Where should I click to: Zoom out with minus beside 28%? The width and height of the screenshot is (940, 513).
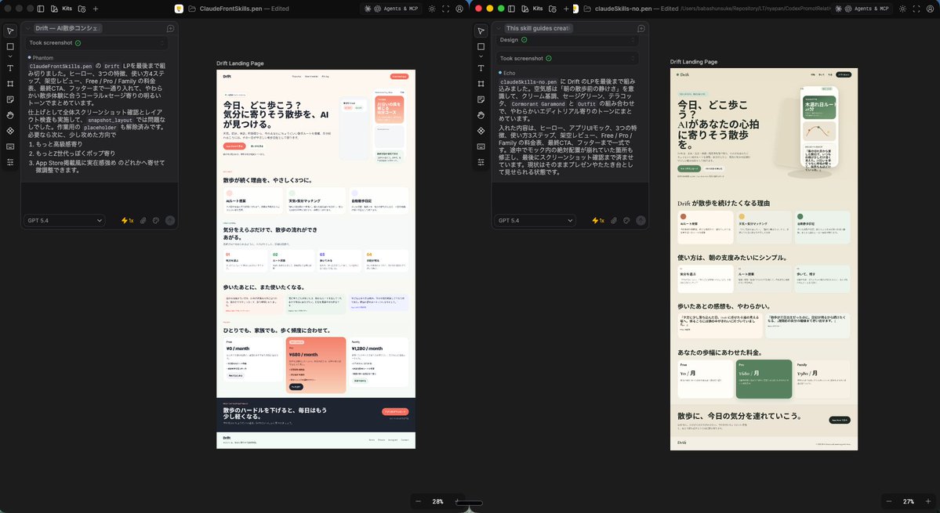(x=419, y=501)
